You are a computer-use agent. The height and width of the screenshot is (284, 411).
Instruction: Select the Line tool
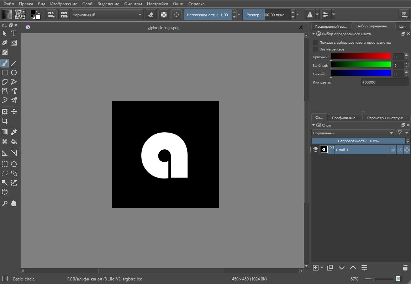[x=14, y=63]
